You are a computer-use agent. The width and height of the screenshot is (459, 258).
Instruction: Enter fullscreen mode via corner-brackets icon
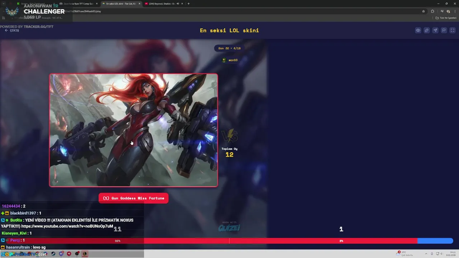[x=453, y=30]
